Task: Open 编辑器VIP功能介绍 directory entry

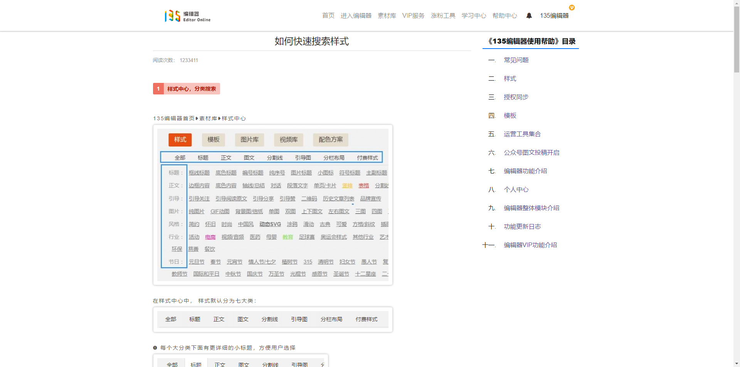Action: [530, 245]
